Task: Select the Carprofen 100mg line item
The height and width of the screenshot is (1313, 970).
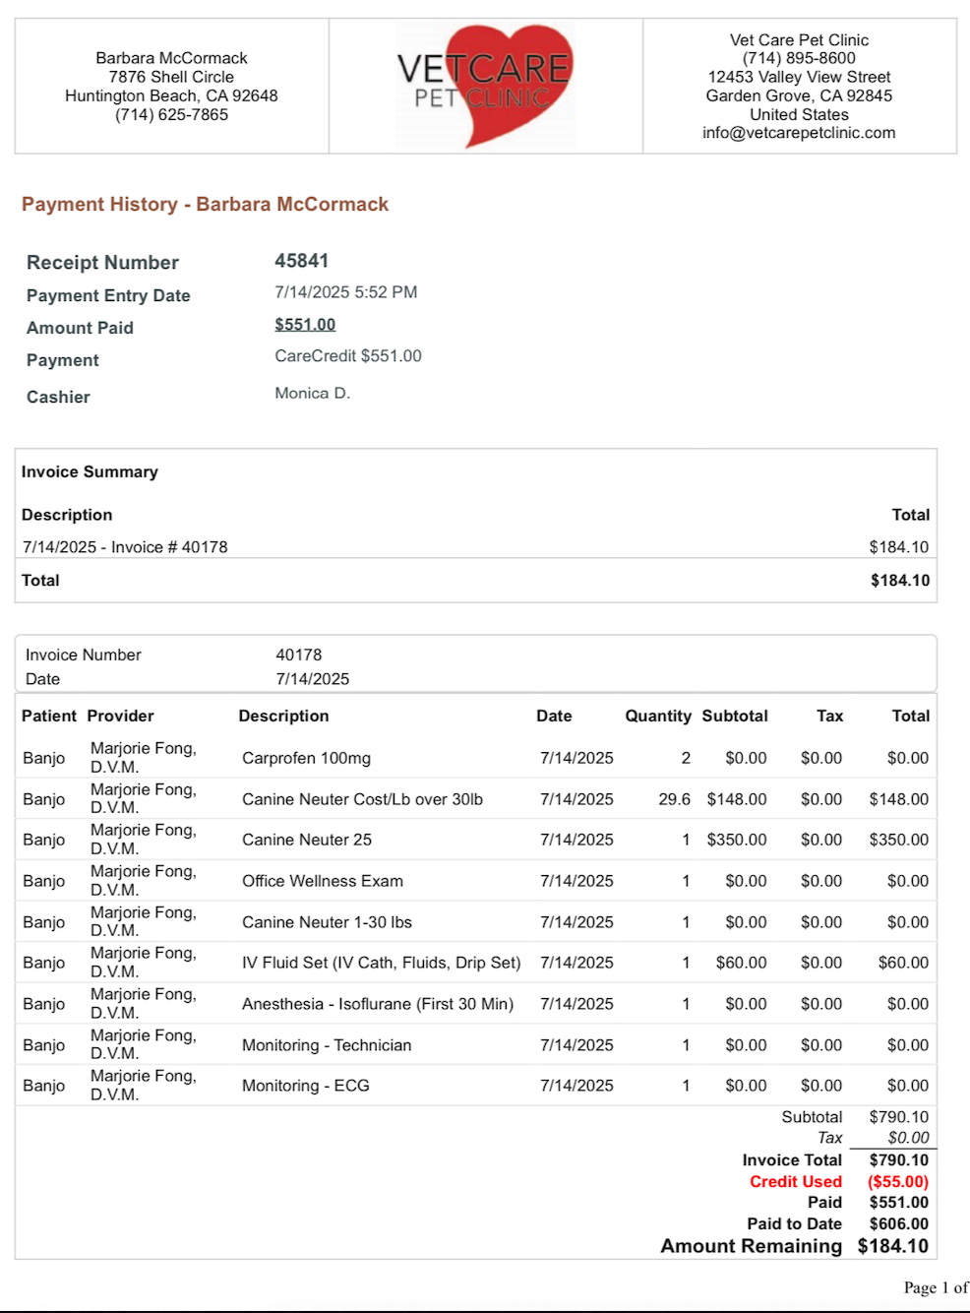Action: click(x=306, y=759)
